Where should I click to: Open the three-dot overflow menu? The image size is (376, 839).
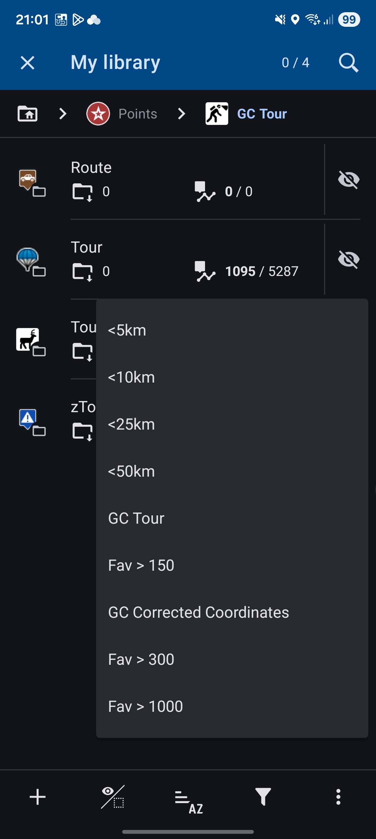338,797
